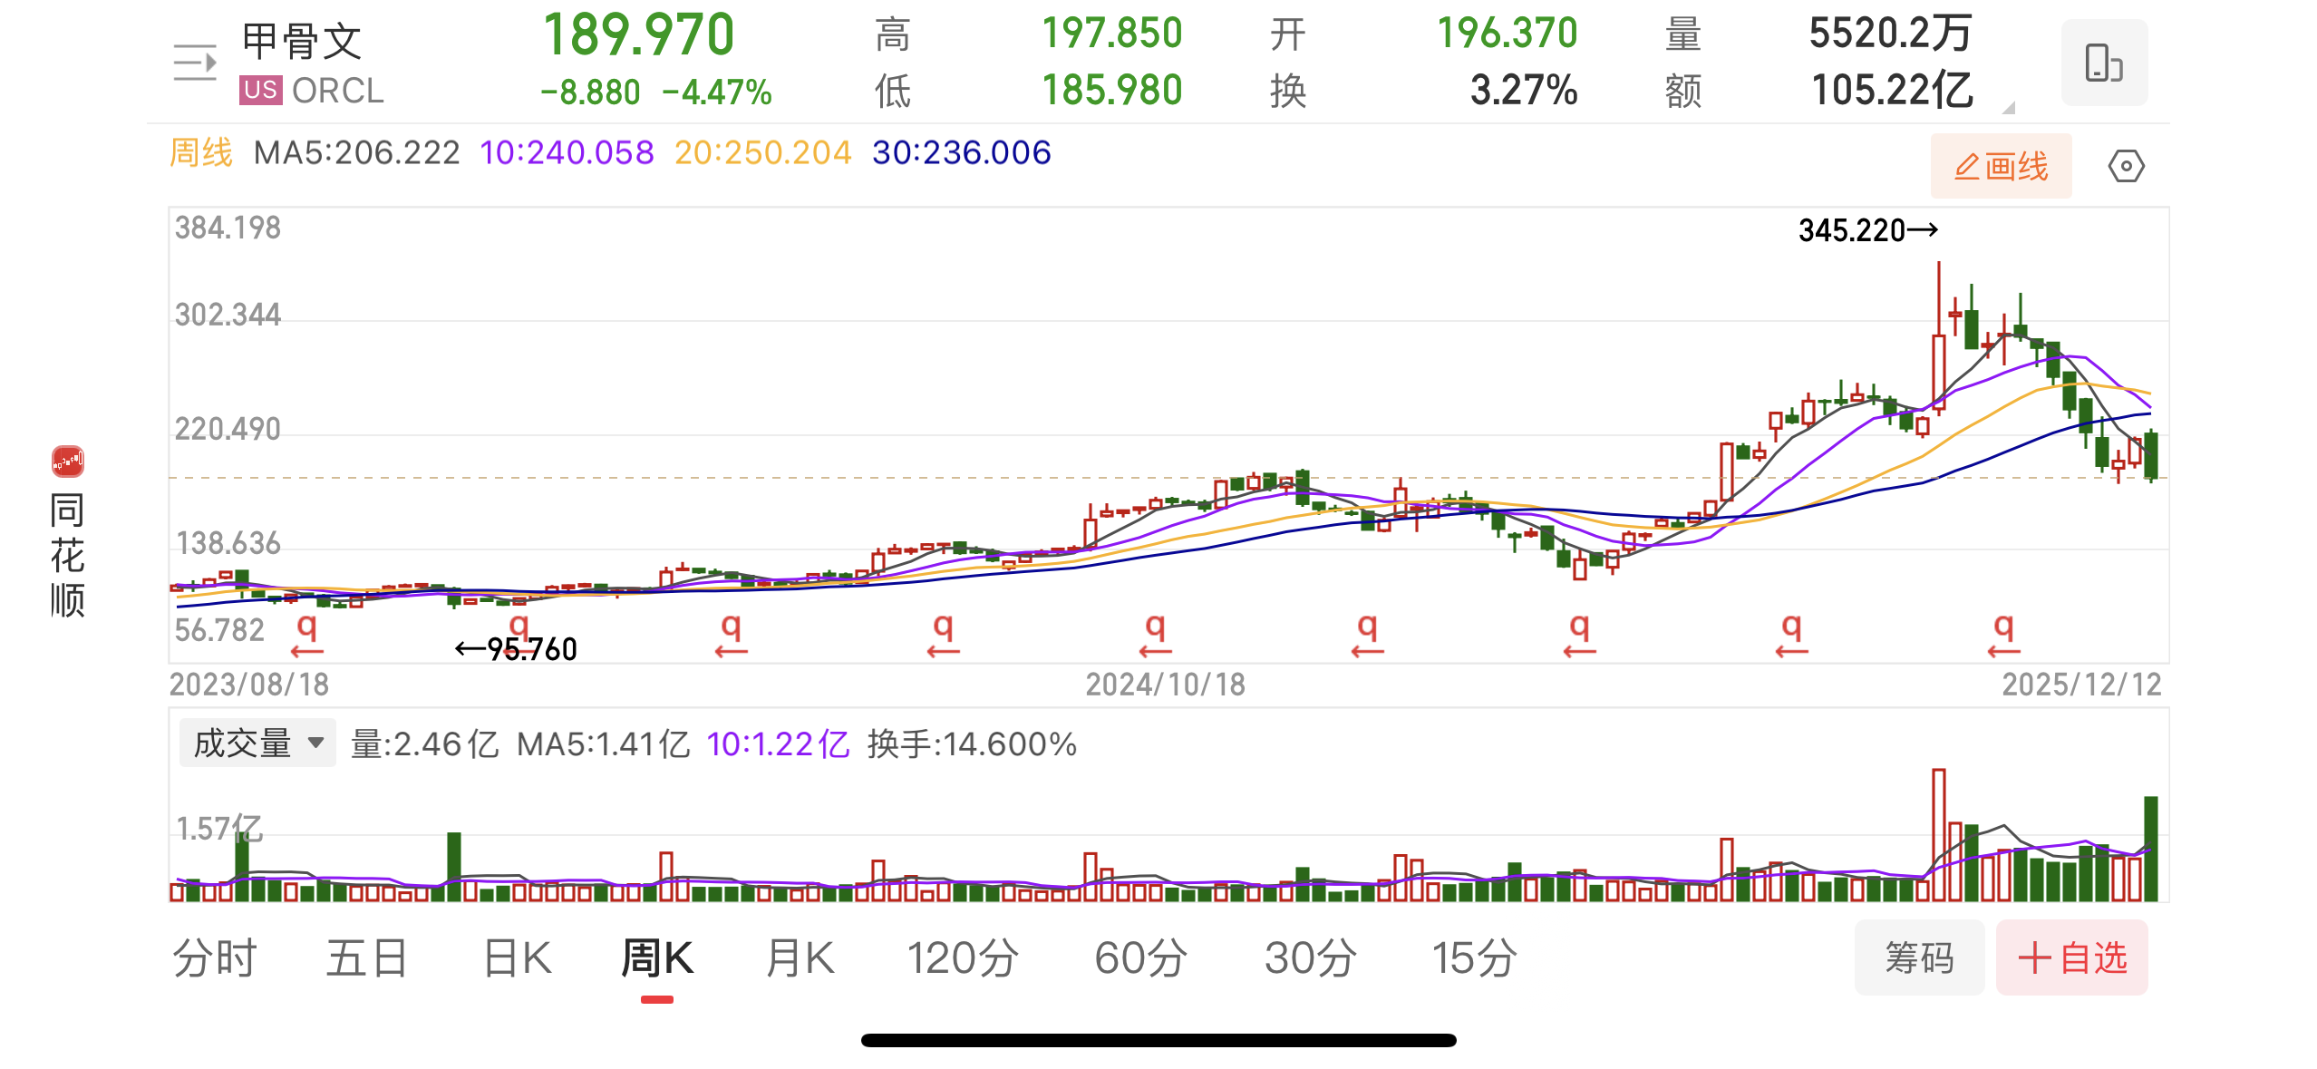Open chart settings hexagon icon
2317x1069 pixels.
click(x=2126, y=167)
